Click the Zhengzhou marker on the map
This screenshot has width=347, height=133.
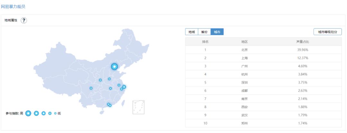(x=109, y=79)
